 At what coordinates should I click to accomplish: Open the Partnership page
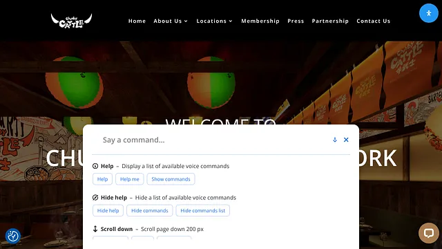pos(330,21)
